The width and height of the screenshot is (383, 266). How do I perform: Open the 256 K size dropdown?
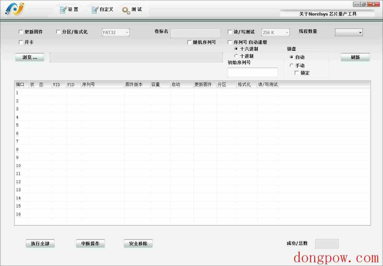(x=276, y=33)
